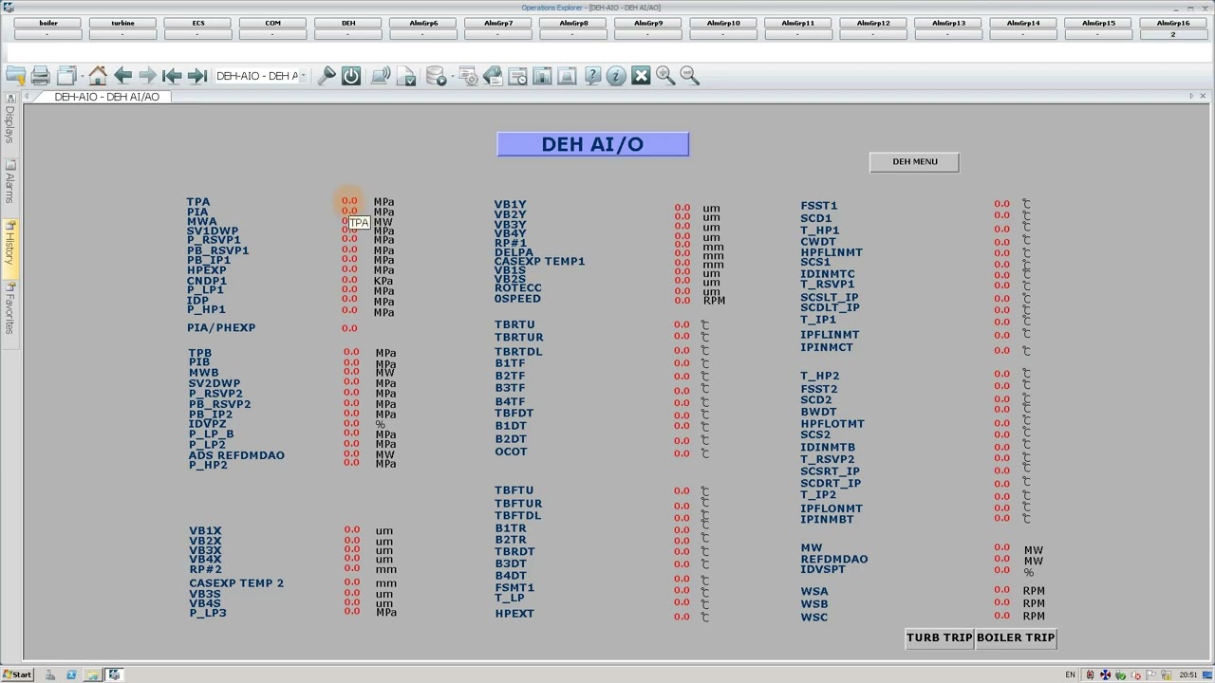Click the trend chart icon
Image resolution: width=1215 pixels, height=683 pixels.
[x=542, y=76]
